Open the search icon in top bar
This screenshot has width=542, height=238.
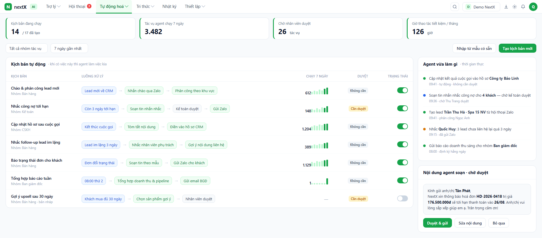[455, 7]
